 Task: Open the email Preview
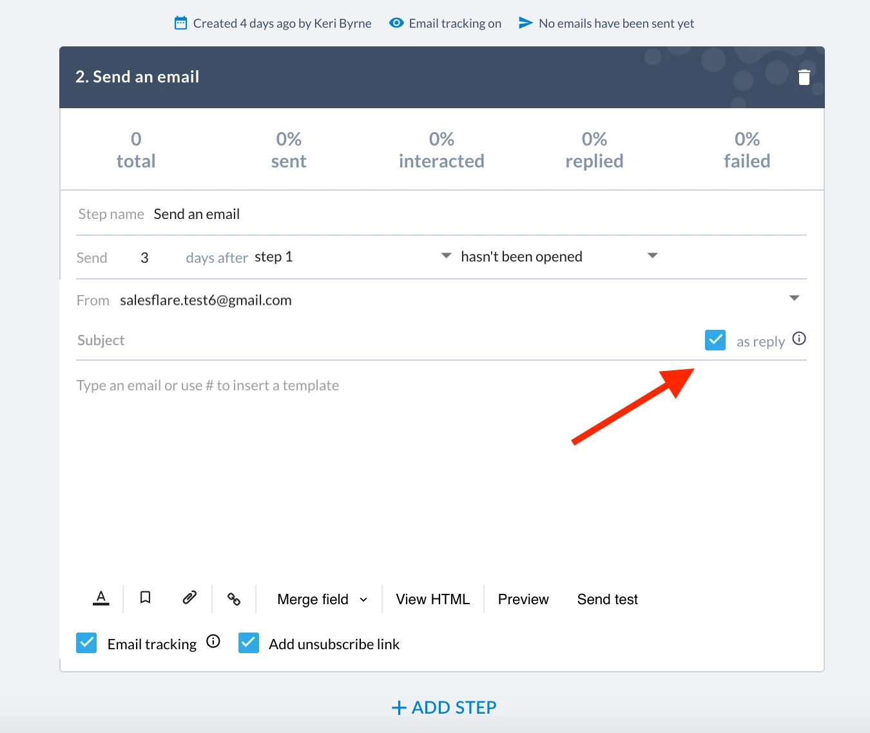[523, 600]
